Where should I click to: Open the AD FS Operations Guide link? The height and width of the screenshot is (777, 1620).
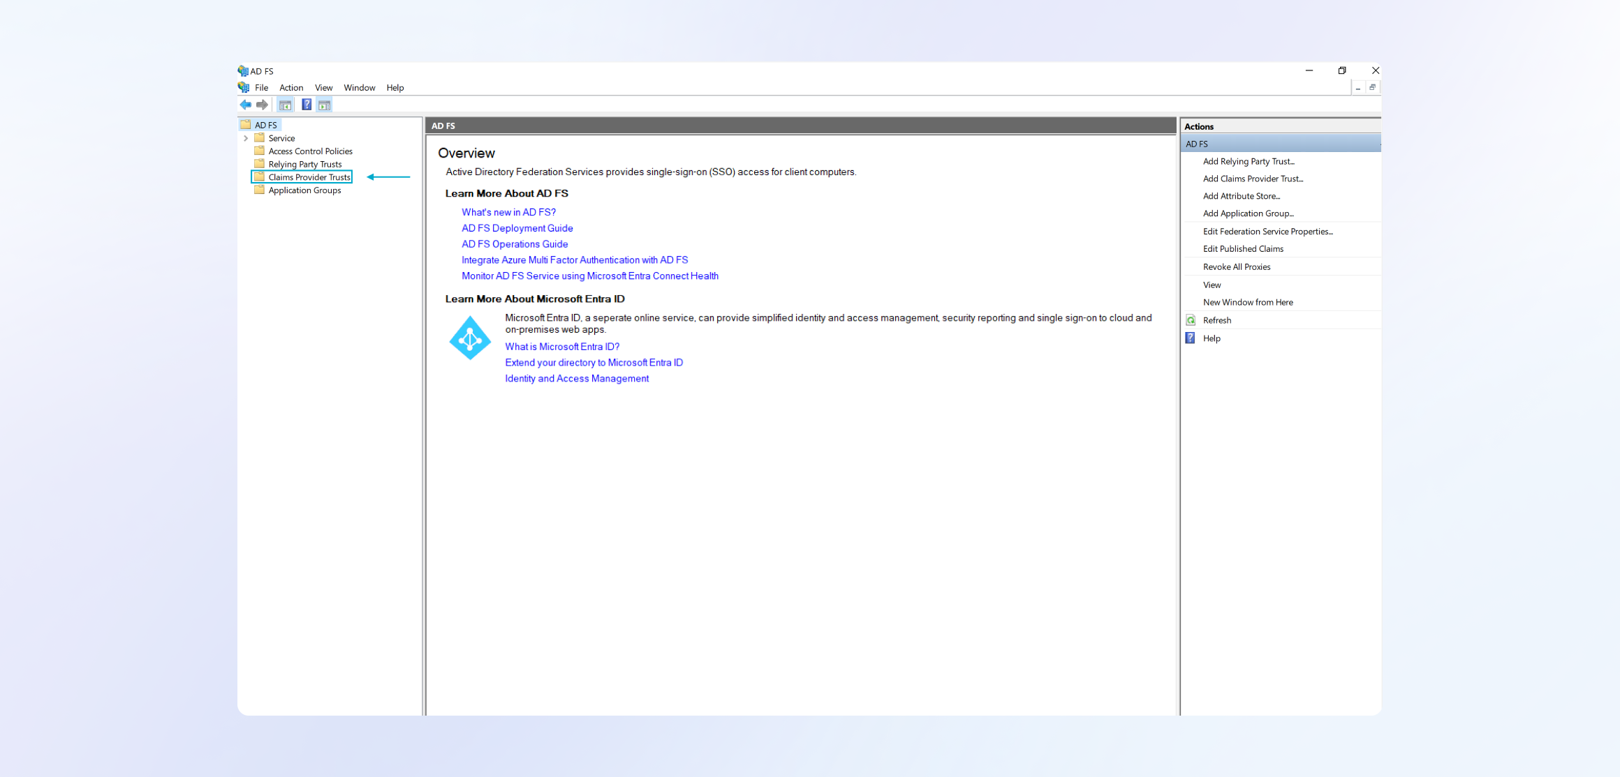click(515, 244)
